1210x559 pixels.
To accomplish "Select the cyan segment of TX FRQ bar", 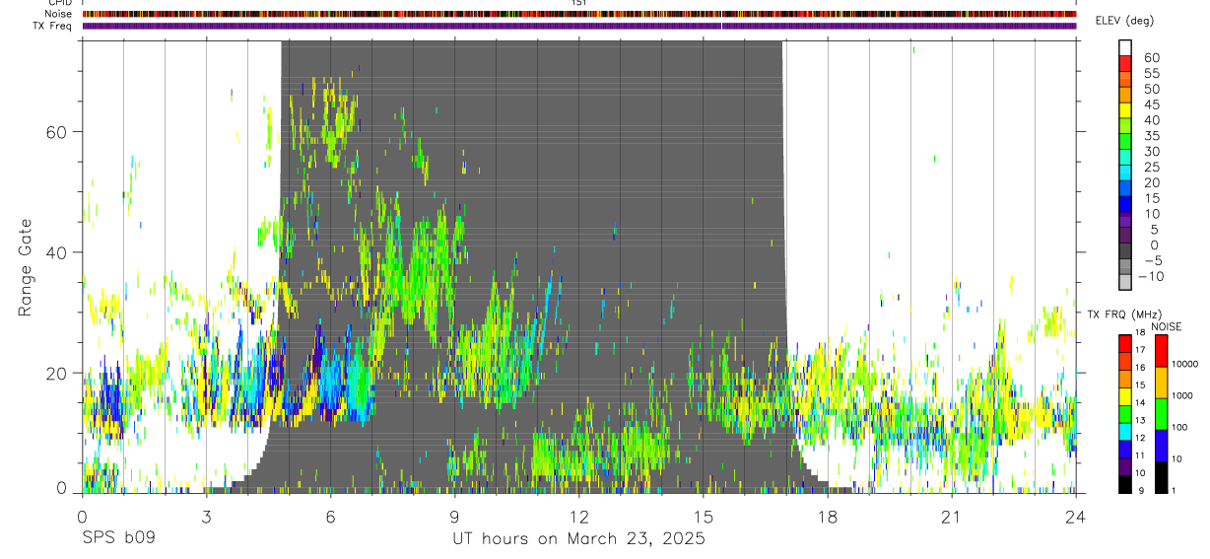I will coord(1125,431).
